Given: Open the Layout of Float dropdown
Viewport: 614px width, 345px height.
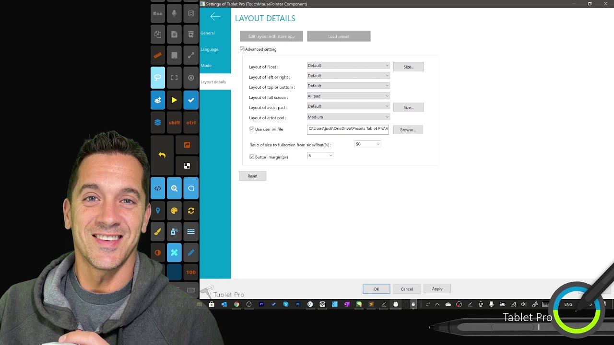Looking at the screenshot, I should [348, 66].
